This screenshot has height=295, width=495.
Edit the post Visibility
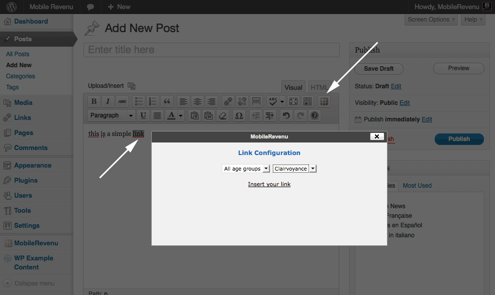(405, 103)
